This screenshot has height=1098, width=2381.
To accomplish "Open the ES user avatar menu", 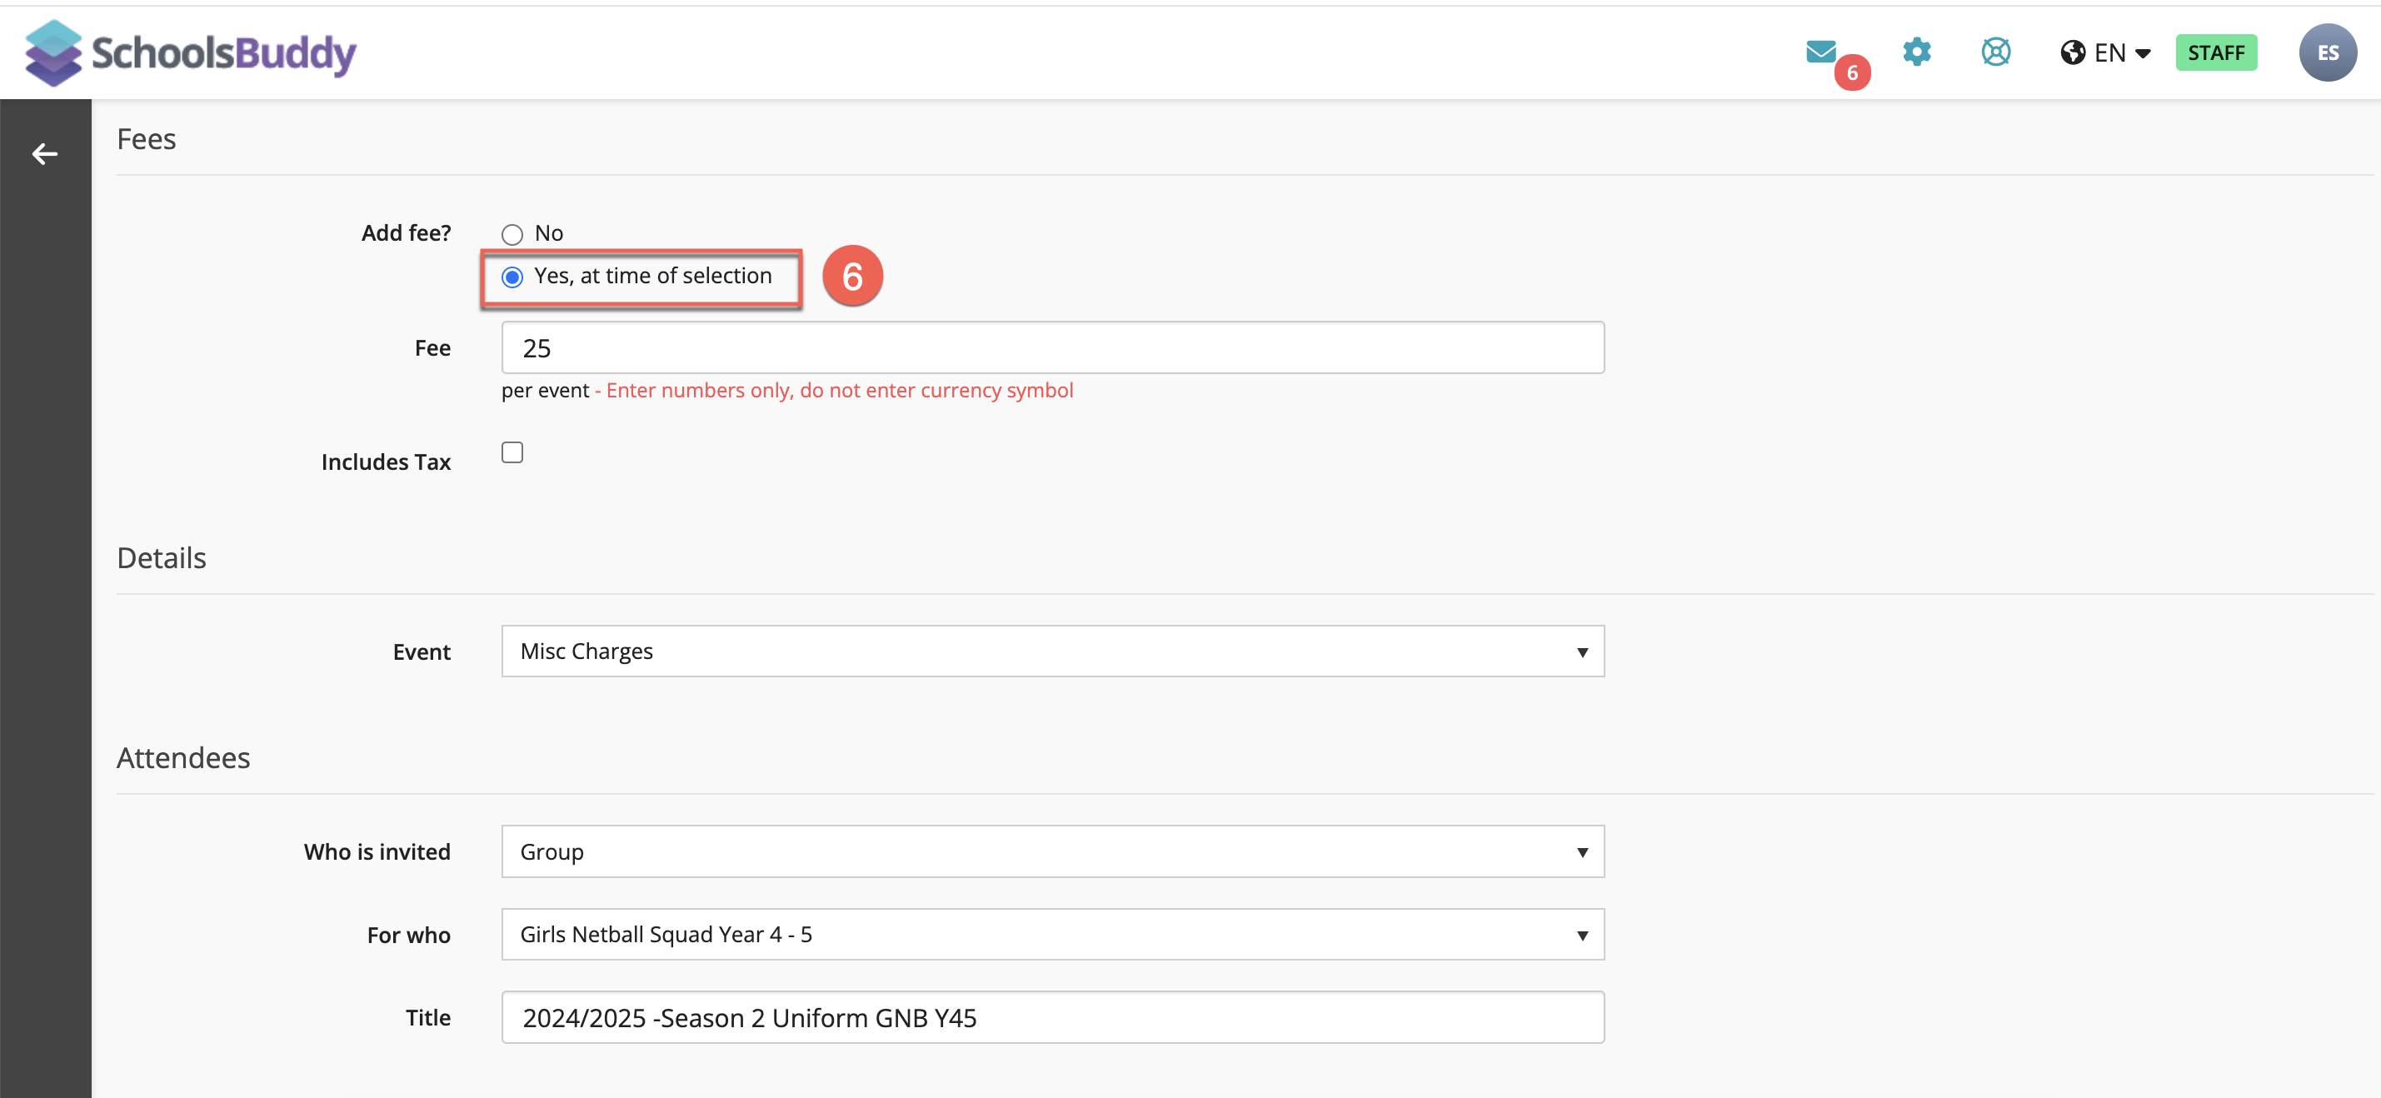I will click(x=2328, y=52).
